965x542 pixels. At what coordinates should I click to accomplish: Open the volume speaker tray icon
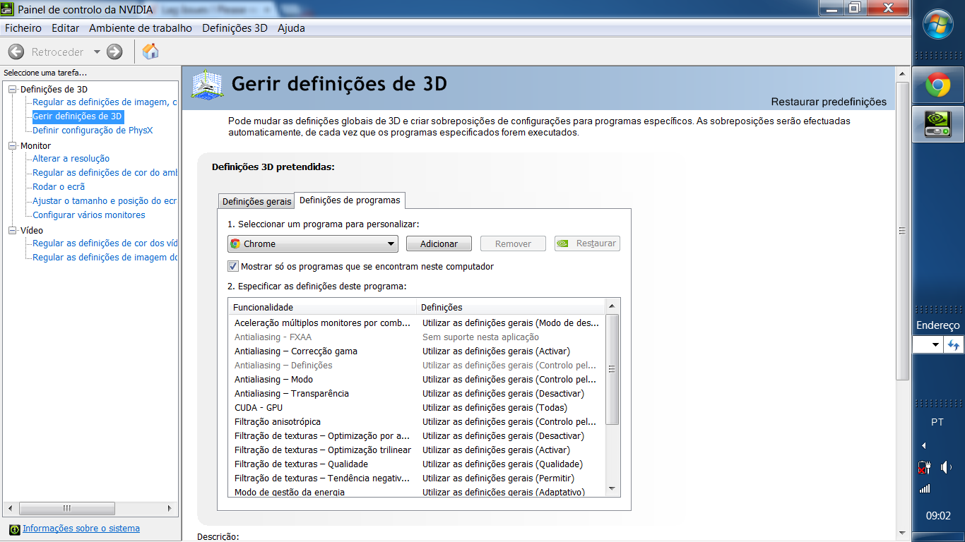coord(946,467)
